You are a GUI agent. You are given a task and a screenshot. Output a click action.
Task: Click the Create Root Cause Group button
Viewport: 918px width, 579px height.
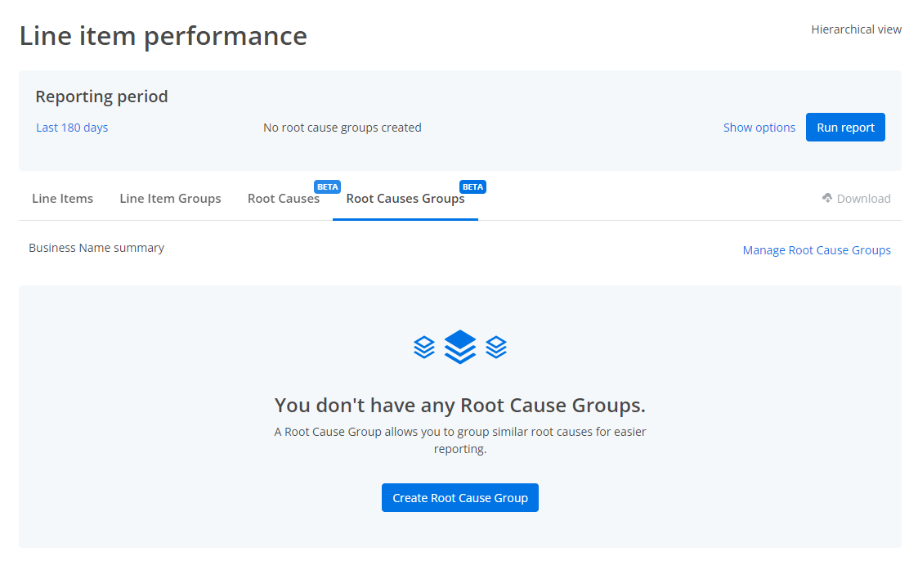[x=460, y=497]
